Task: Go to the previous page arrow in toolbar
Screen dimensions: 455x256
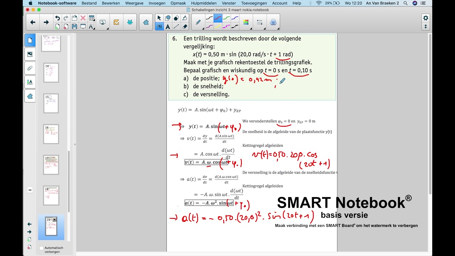Action: tap(33, 22)
